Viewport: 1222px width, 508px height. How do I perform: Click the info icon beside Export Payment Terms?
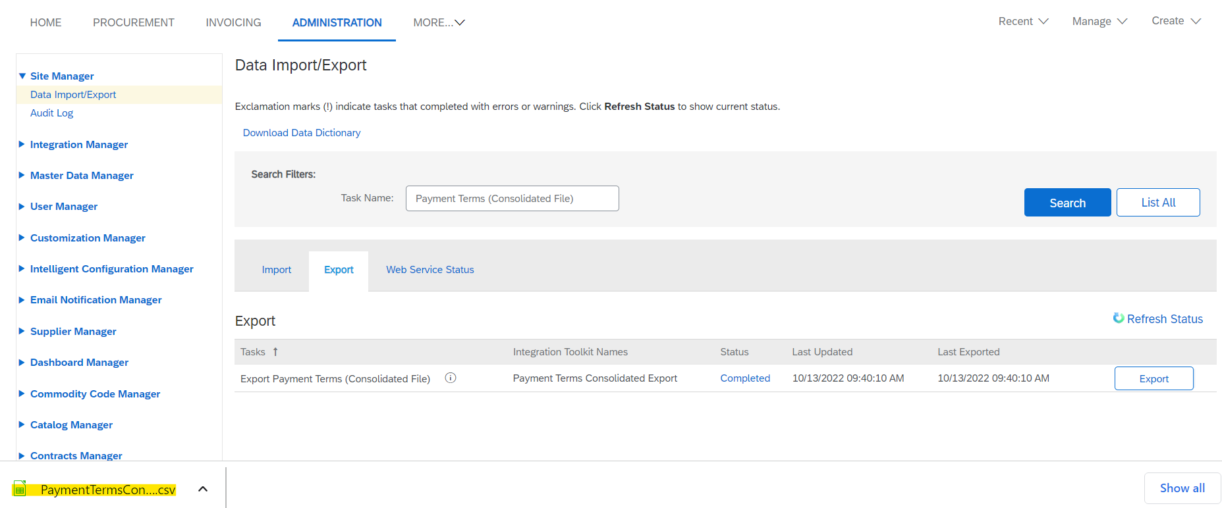[x=451, y=378]
